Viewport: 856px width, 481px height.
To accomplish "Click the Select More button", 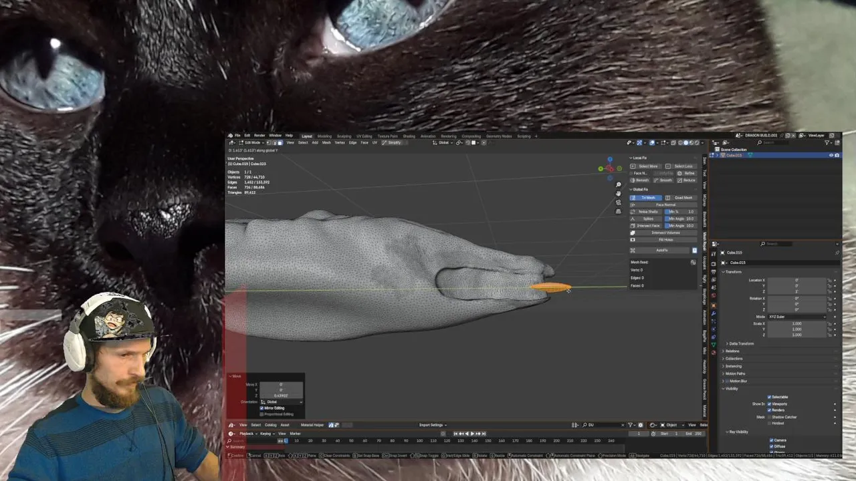I will pyautogui.click(x=645, y=166).
